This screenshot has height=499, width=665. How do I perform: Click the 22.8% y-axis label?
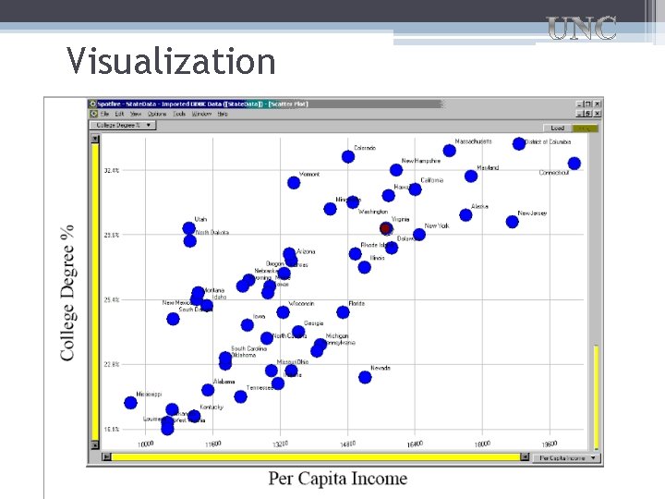tap(112, 364)
